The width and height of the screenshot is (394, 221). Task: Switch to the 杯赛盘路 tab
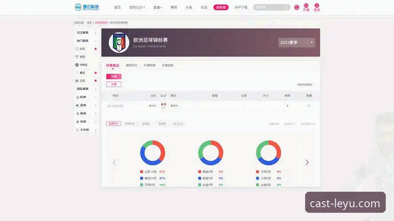[168, 65]
